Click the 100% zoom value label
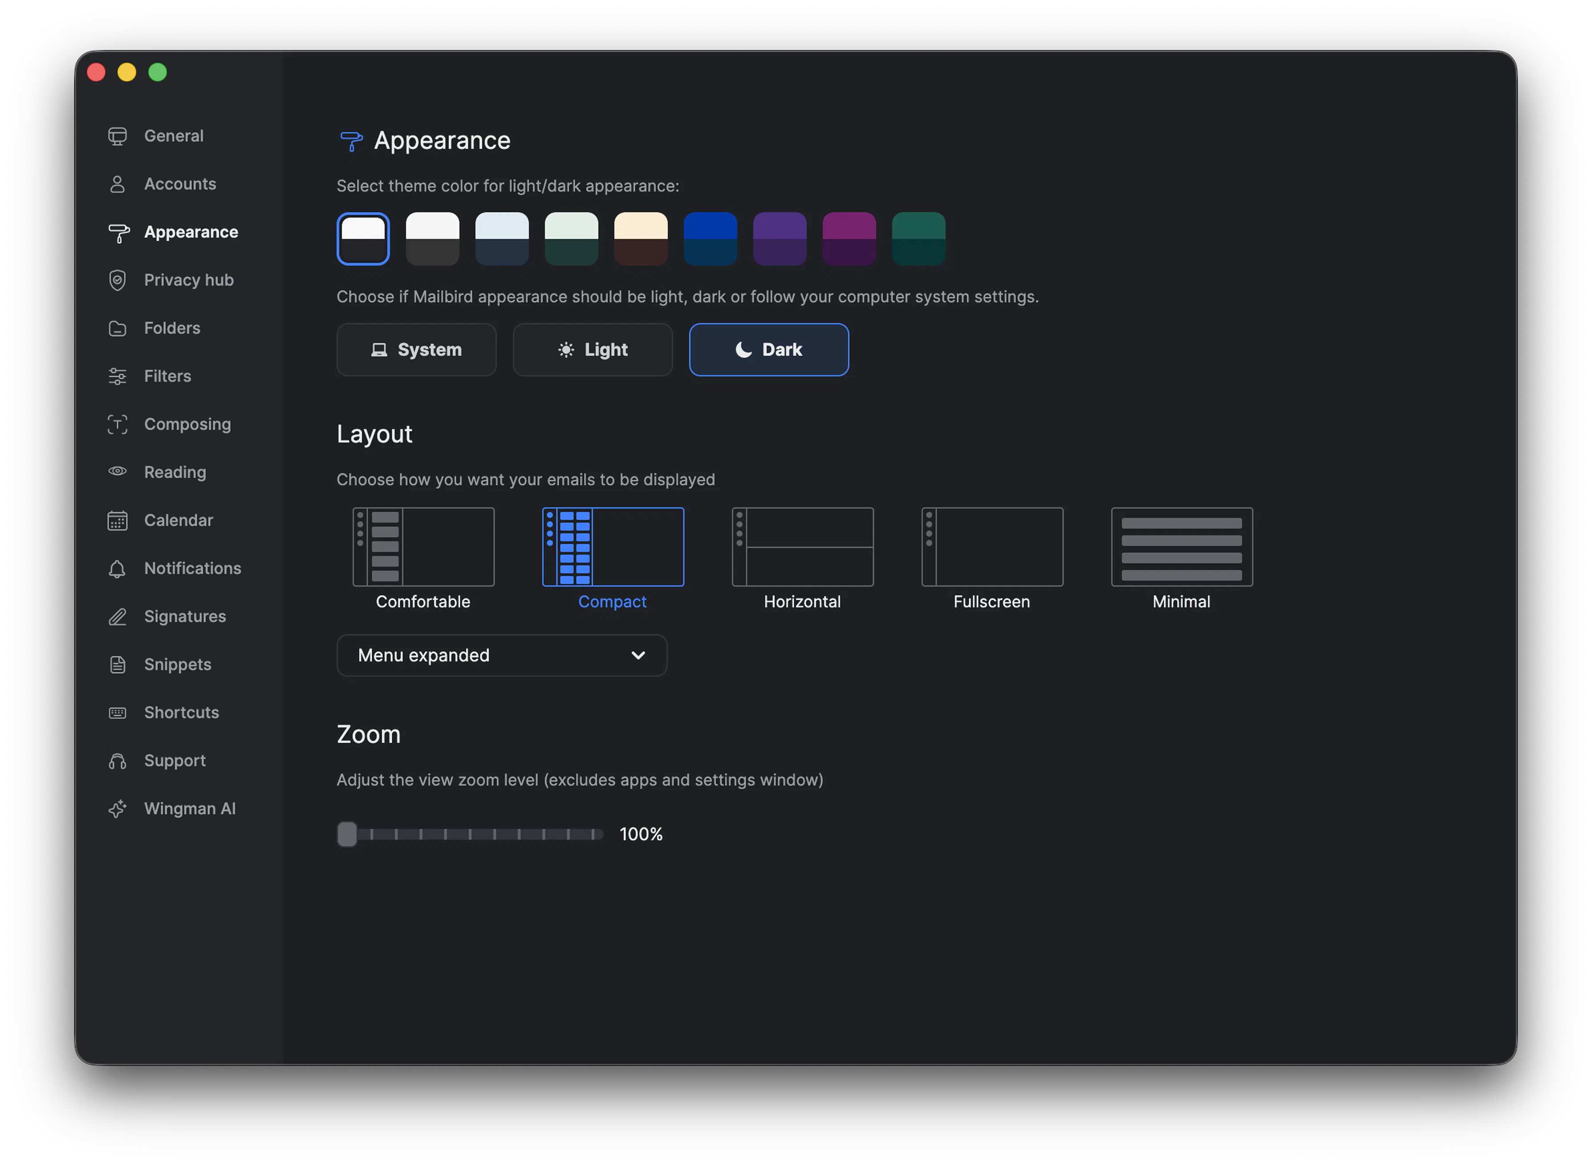Image resolution: width=1592 pixels, height=1164 pixels. (642, 835)
